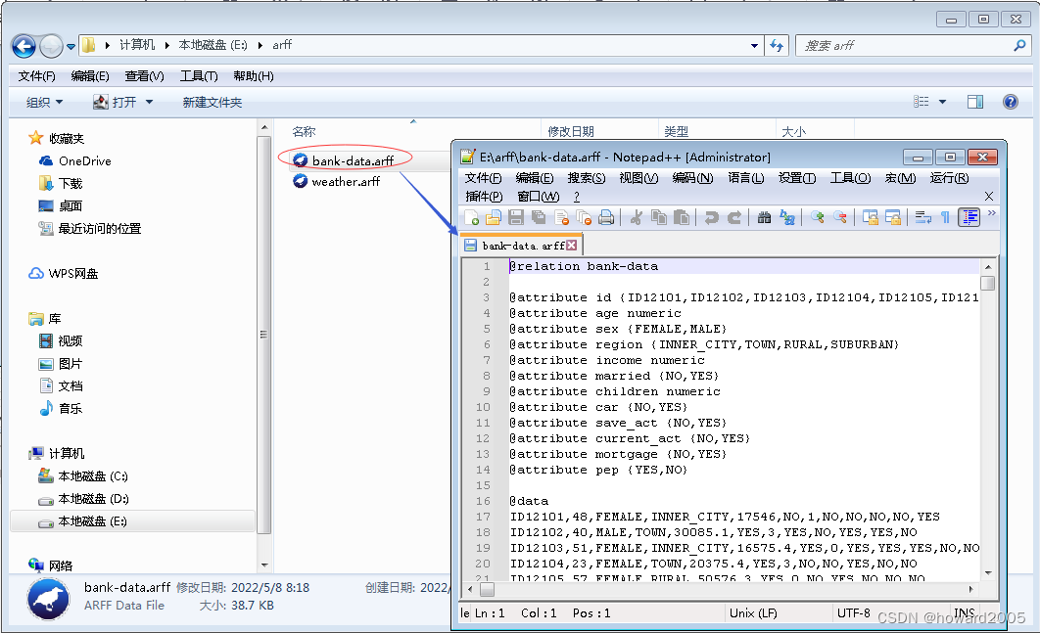Screen dimensions: 1040x633
Task: Toggle preview pane icon
Action: pos(975,102)
